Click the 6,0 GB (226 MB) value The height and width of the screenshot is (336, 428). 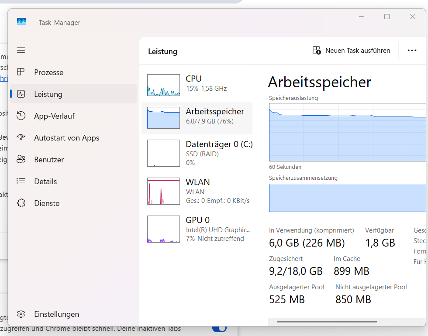307,243
